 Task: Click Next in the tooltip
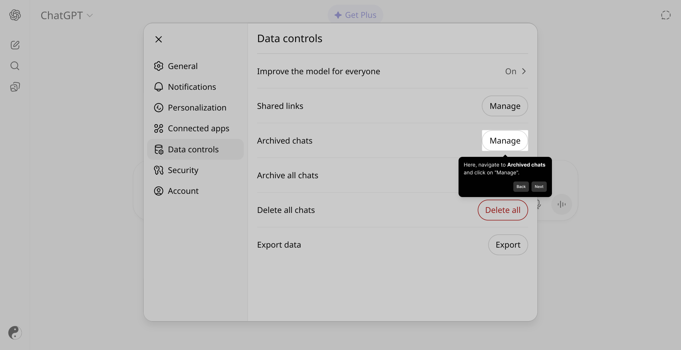539,187
